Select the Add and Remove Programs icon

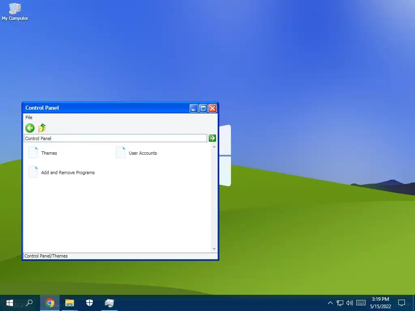click(33, 172)
